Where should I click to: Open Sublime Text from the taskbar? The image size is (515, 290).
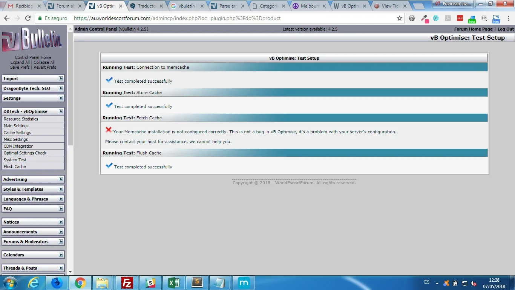pos(197,282)
